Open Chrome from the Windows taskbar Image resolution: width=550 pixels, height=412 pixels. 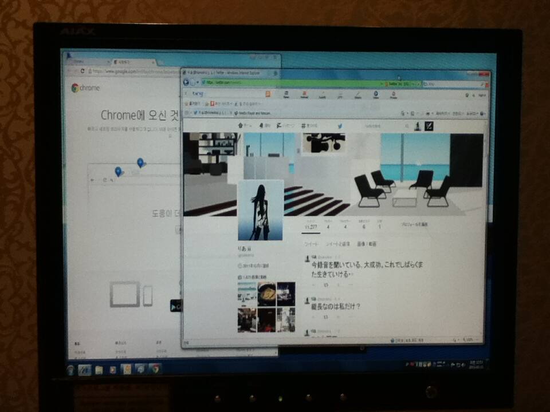point(155,369)
